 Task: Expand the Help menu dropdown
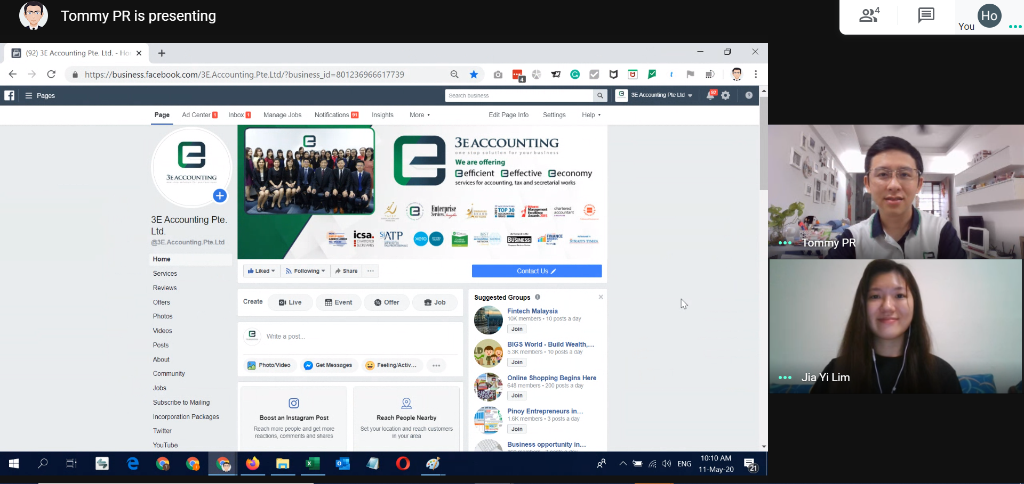point(591,115)
